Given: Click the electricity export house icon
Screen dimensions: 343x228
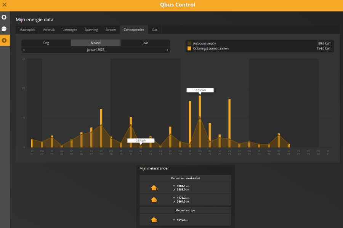Looking at the screenshot, I should [154, 188].
